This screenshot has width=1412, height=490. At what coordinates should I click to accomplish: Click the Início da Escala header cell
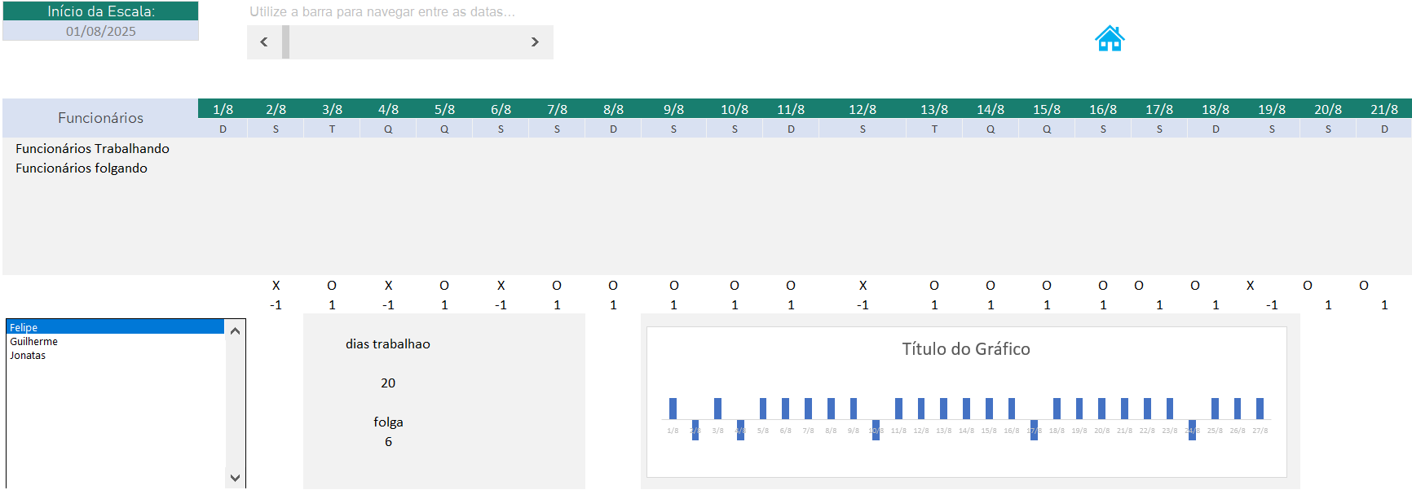[x=100, y=11]
